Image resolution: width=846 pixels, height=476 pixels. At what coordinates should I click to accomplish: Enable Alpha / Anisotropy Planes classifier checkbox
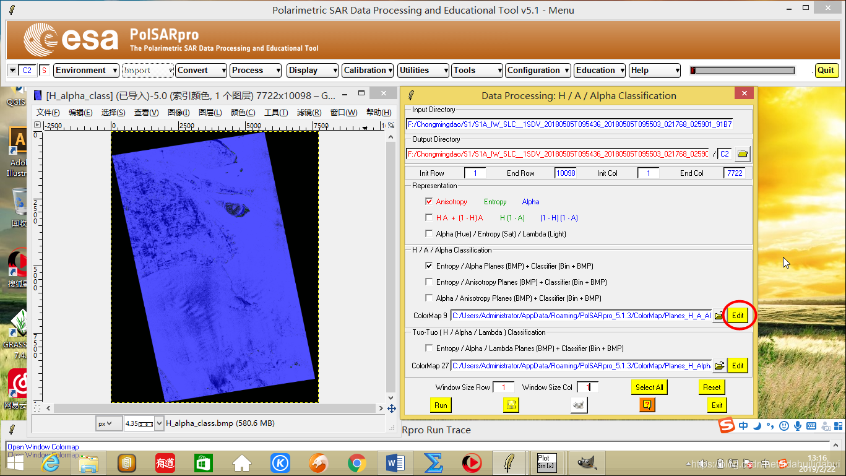[429, 298]
